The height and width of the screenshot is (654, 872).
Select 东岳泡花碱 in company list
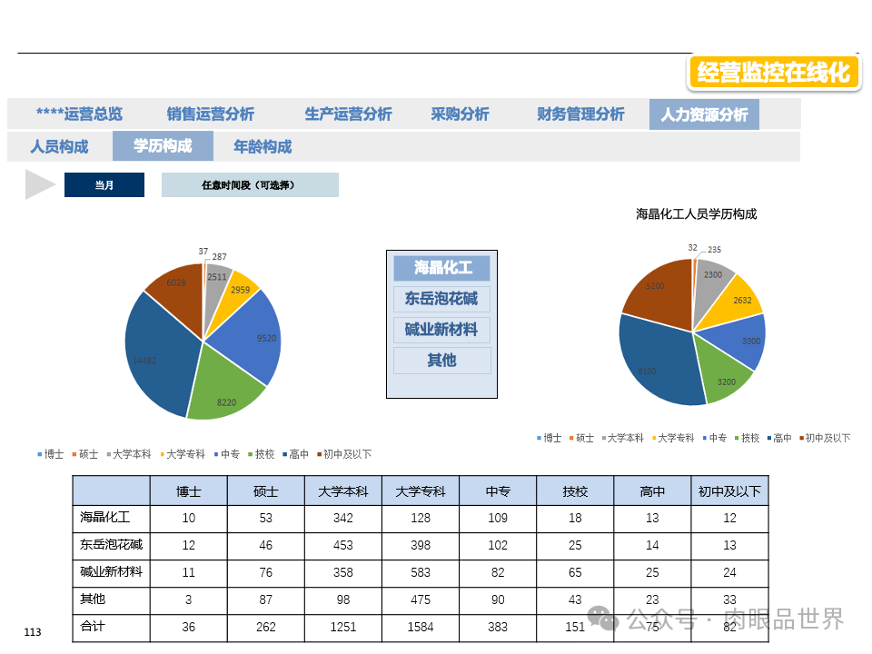pyautogui.click(x=442, y=299)
